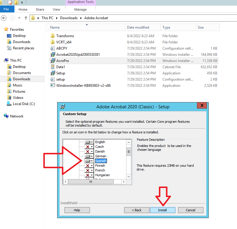
Task: Open the Pictures folder
Action: pyautogui.click(x=19, y=91)
